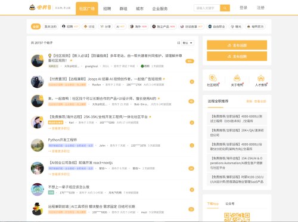Open the 城市 navigation tab

click(139, 8)
